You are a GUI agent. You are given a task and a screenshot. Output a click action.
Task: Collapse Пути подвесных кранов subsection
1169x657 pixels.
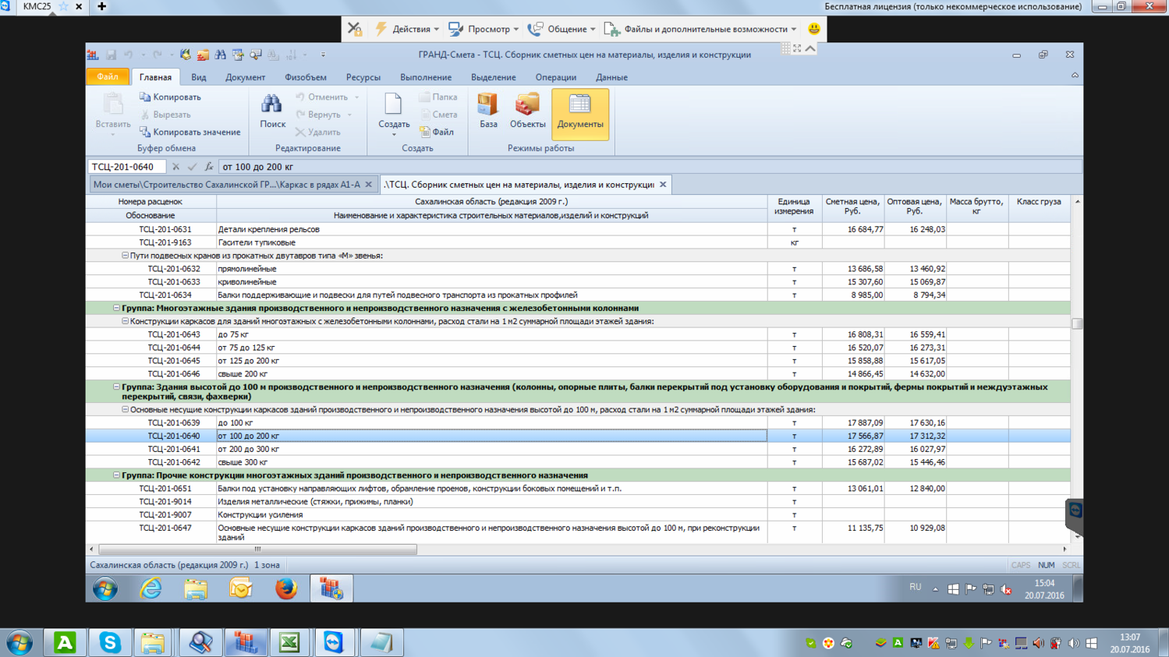pos(125,256)
